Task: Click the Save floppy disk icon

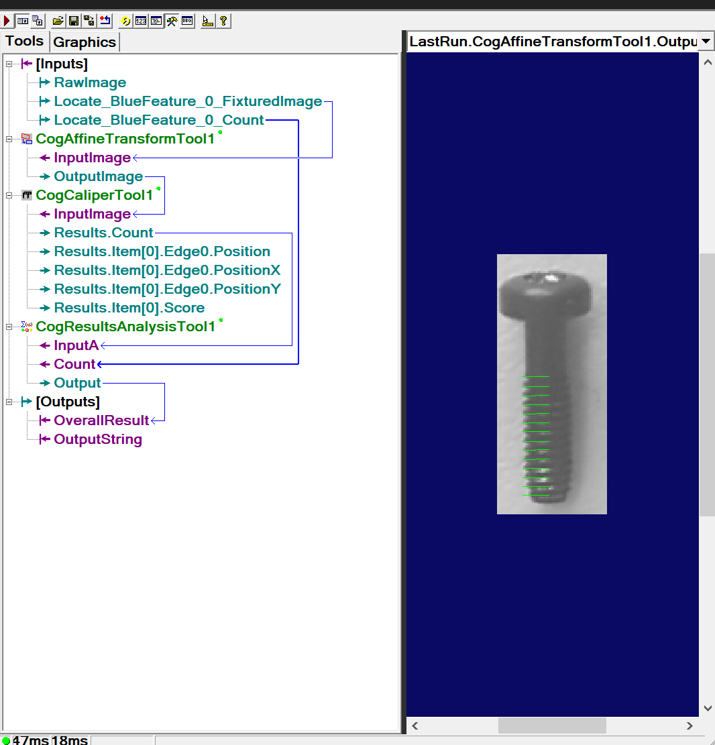Action: (73, 21)
